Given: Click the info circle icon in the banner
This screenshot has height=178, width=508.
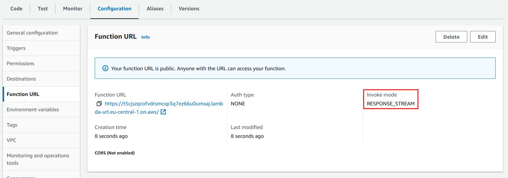Looking at the screenshot, I should (x=105, y=68).
